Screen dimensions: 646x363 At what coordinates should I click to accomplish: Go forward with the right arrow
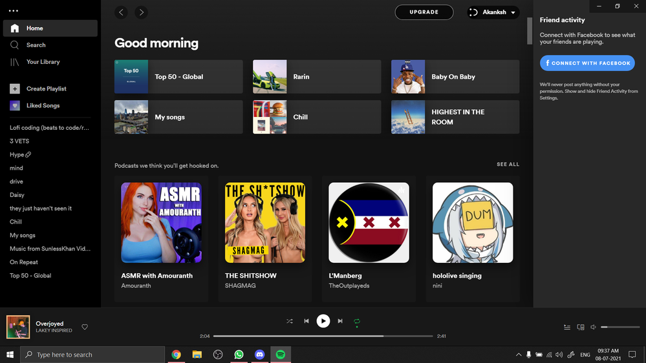click(x=142, y=12)
